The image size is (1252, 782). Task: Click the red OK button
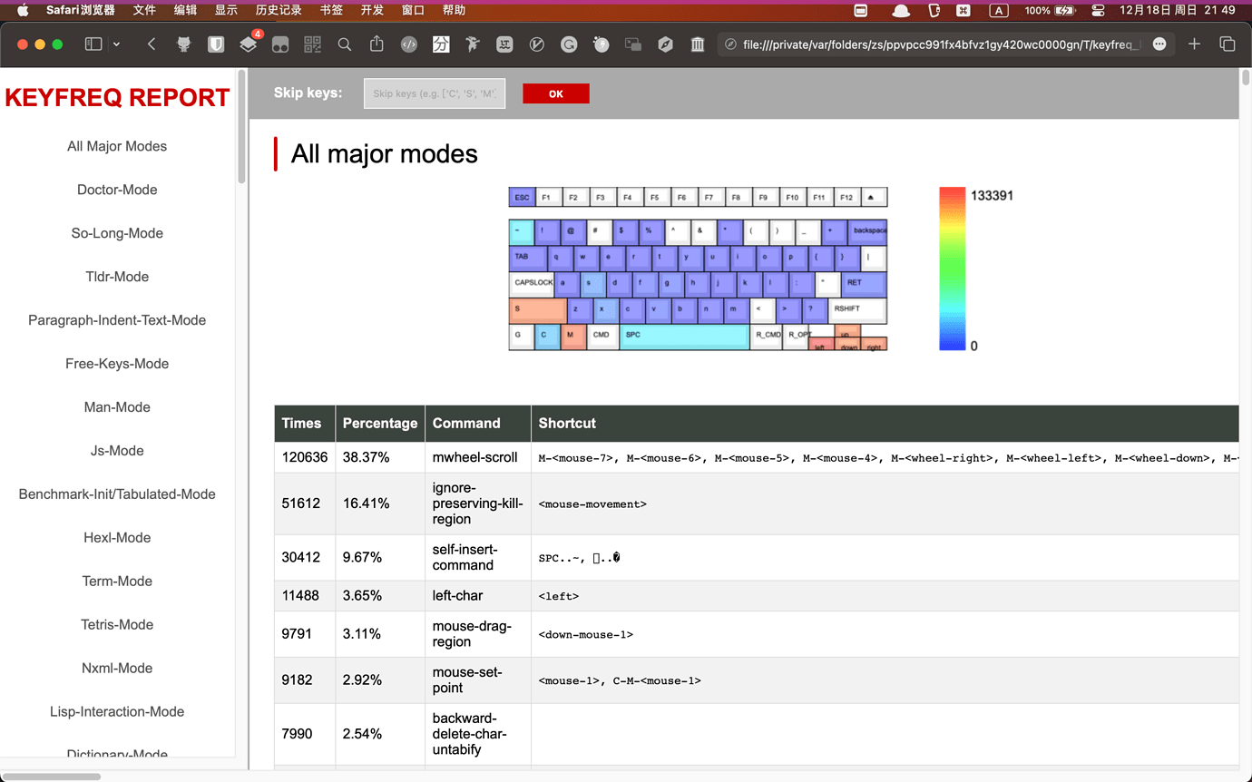pos(555,93)
